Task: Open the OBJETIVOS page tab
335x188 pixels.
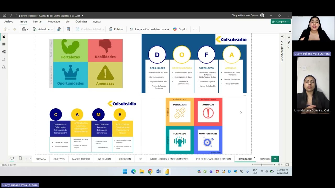Action: tap(59, 159)
